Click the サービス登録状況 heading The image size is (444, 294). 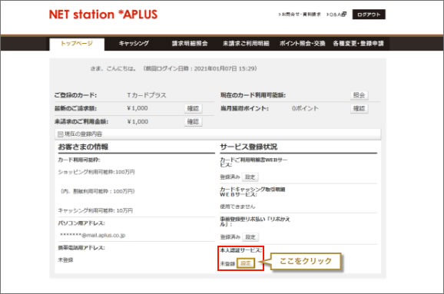(249, 147)
